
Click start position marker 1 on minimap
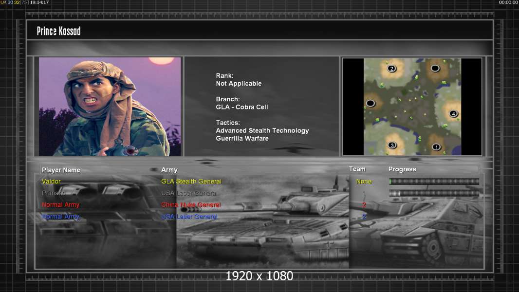click(x=436, y=147)
